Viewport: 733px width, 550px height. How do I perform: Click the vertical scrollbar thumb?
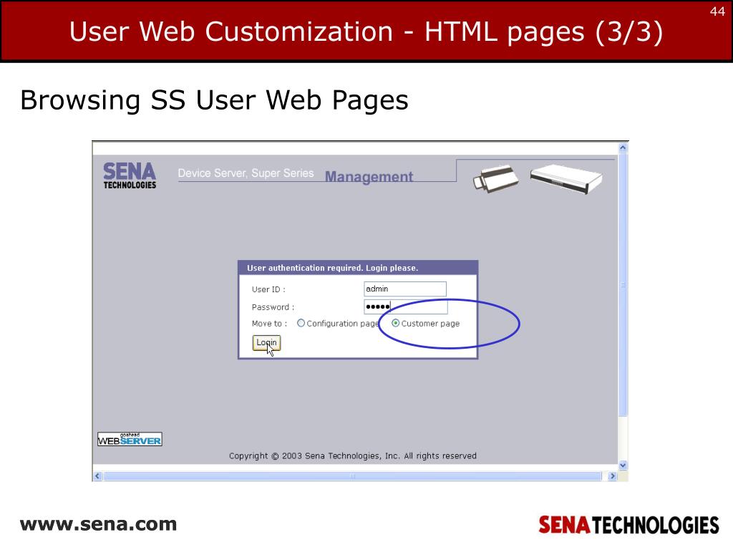coord(623,285)
